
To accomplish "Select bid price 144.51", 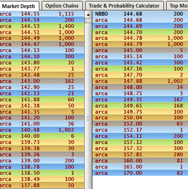I will pyautogui.click(x=30, y=32).
